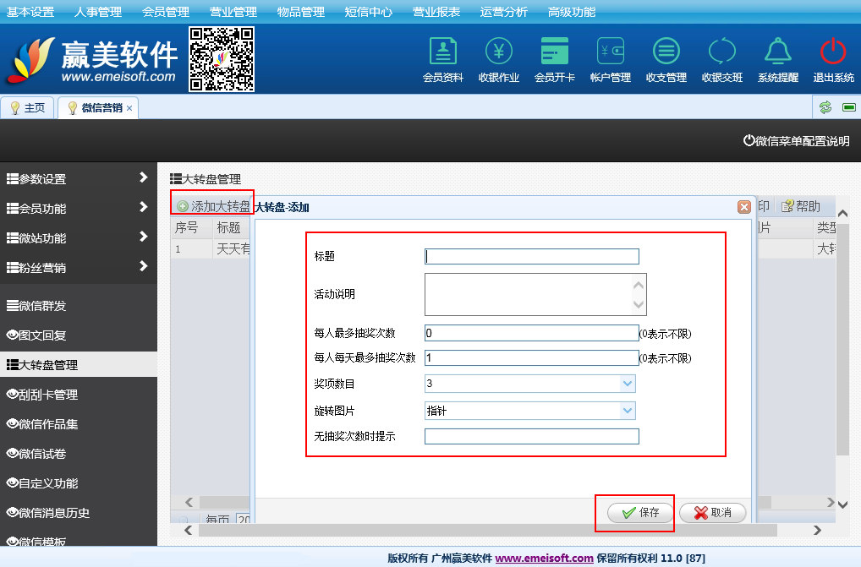Expand the 粉丝营销 sidebar section
Screen dimensions: 861x567
click(x=78, y=267)
